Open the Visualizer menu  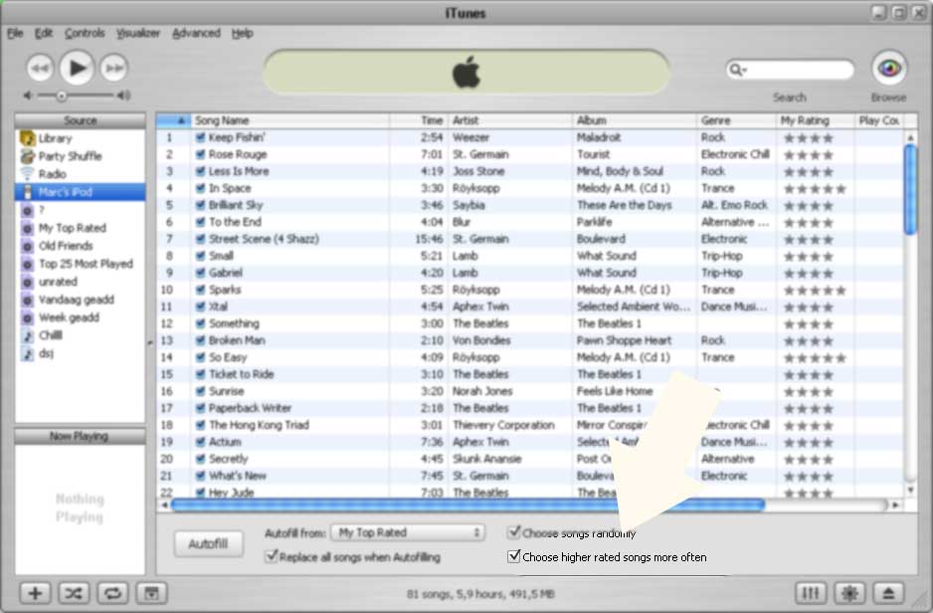(138, 33)
